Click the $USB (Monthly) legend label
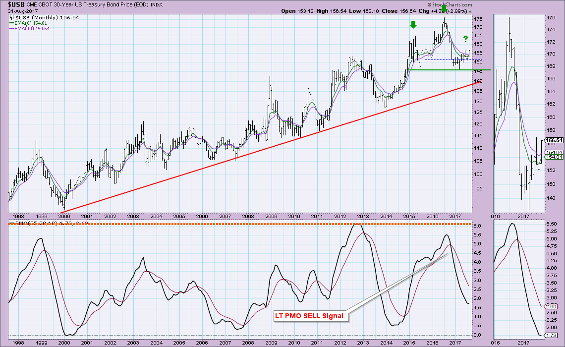The width and height of the screenshot is (565, 347). pos(38,17)
